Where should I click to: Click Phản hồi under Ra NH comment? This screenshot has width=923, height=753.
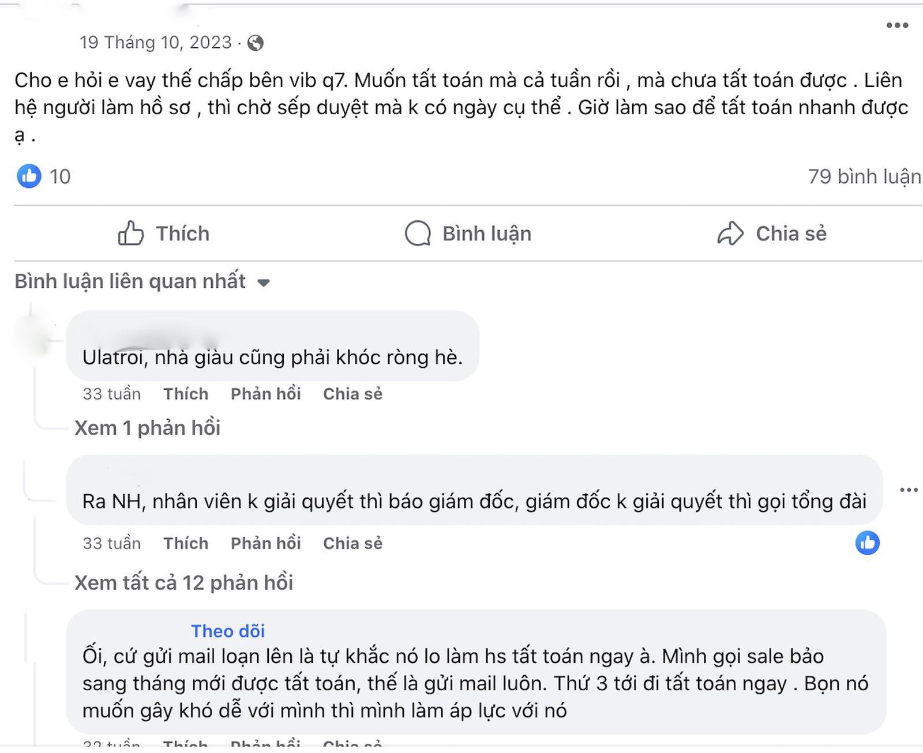[265, 543]
